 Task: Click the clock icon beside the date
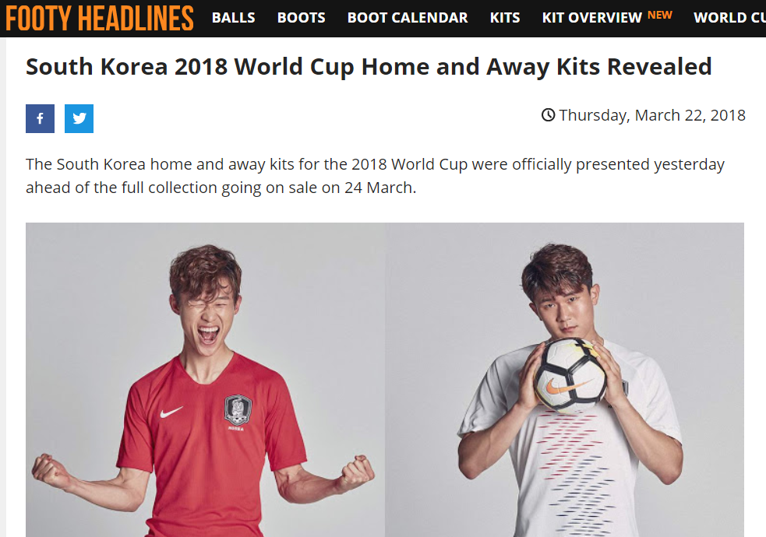coord(548,115)
